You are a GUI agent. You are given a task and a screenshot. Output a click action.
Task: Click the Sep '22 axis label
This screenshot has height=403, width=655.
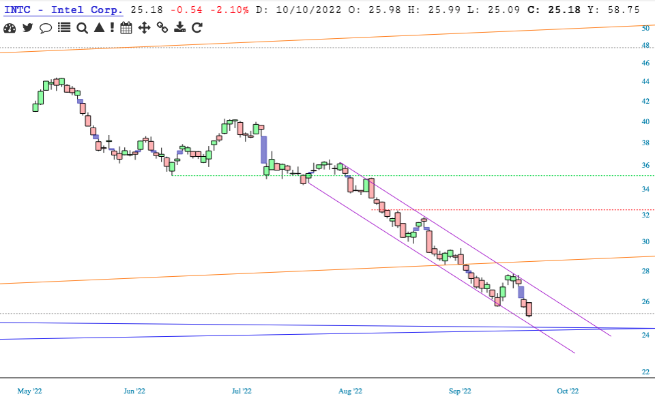click(460, 391)
